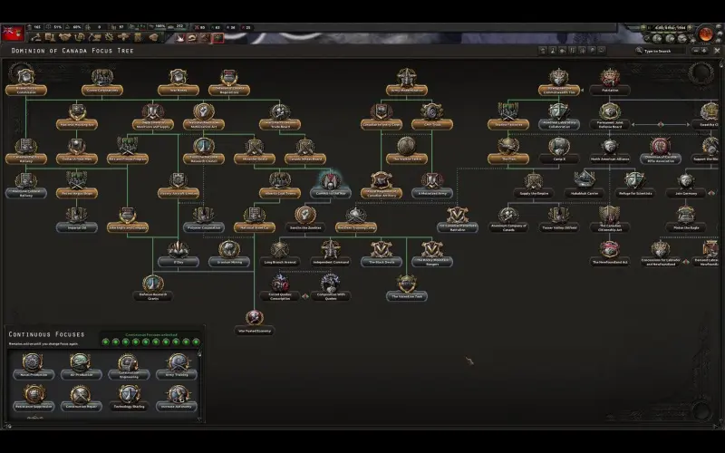Screen dimensions: 725x453
Task: Choose the Camp X focus
Action: click(x=559, y=148)
